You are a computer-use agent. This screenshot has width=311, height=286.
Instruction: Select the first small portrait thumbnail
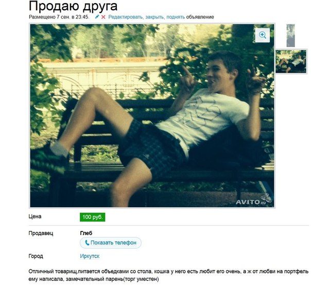click(290, 36)
